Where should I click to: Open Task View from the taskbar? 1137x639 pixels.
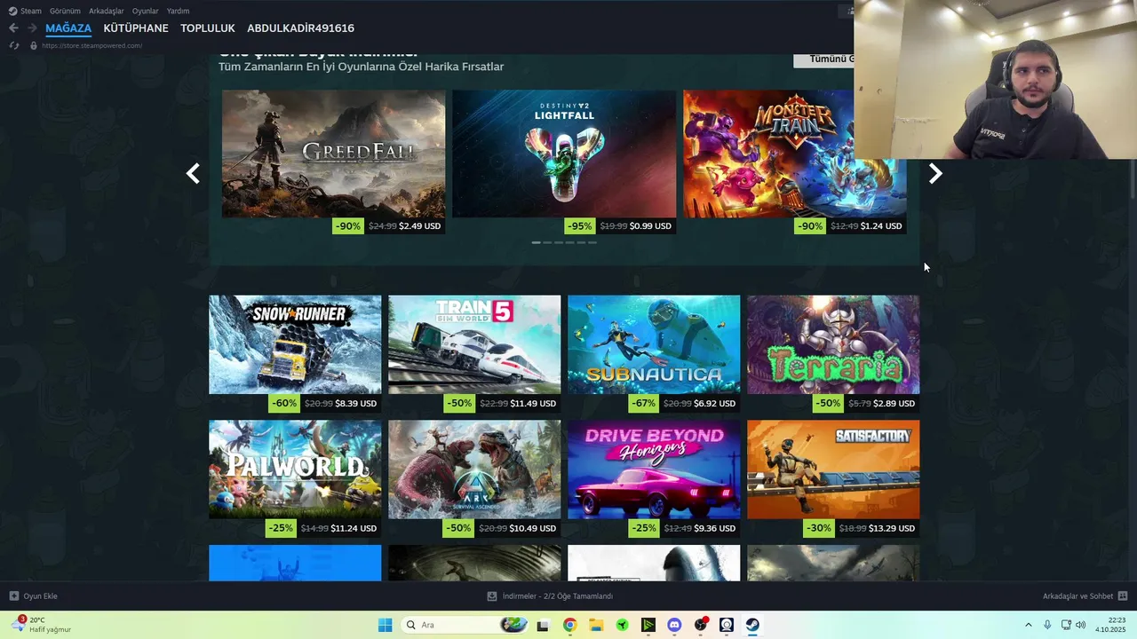(x=543, y=625)
